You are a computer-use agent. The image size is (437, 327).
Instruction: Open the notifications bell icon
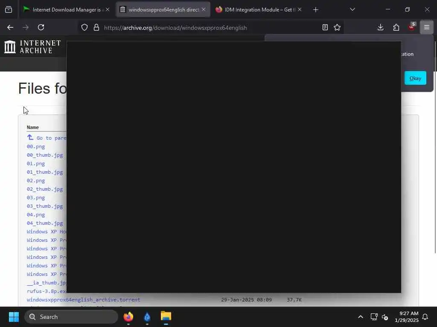coord(425,317)
